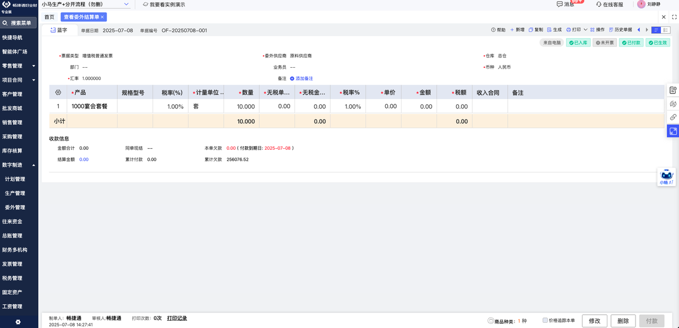Screen dimensions: 679x328
Task: Collapse the 数字制造 sidebar menu
Action: [x=19, y=165]
